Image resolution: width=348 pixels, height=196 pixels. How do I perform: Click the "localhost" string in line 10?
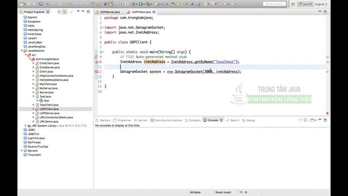tap(224, 62)
